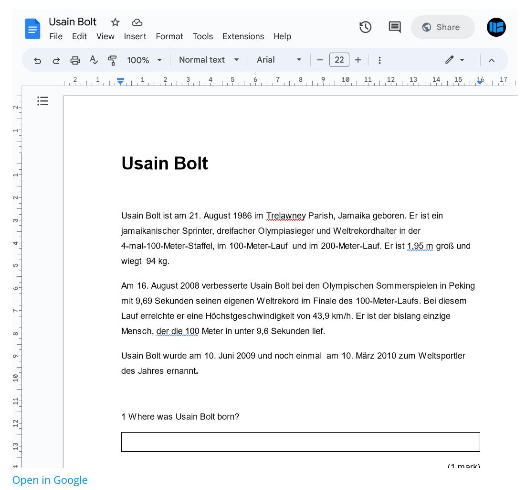Image resolution: width=526 pixels, height=490 pixels.
Task: Choose a font from Arial dropdown
Action: 279,60
